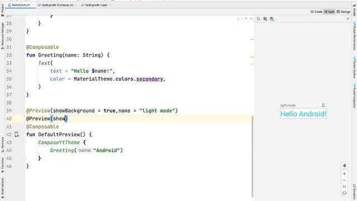357x201 pixels.
Task: Click the 'name:' parameter hint on line 44
Action: [x=85, y=150]
